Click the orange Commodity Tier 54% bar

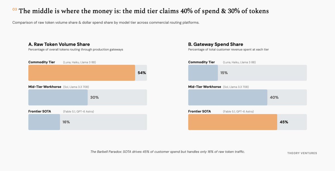click(x=82, y=73)
